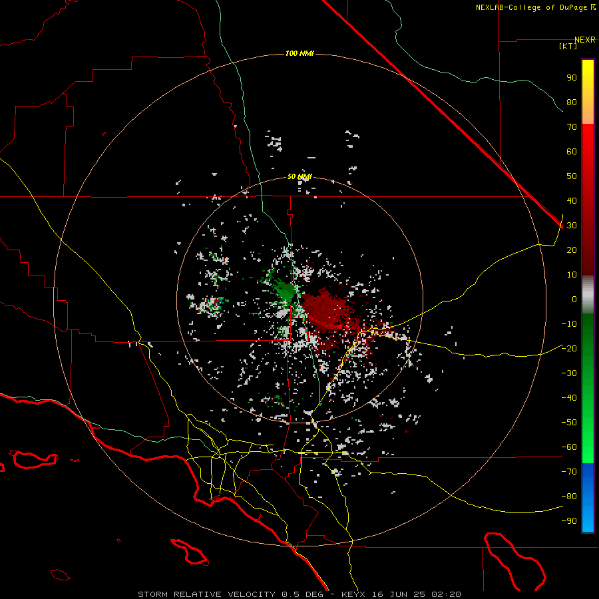Click the NEXLAB-College of DuPage credit text
The image size is (599, 599).
click(x=531, y=7)
